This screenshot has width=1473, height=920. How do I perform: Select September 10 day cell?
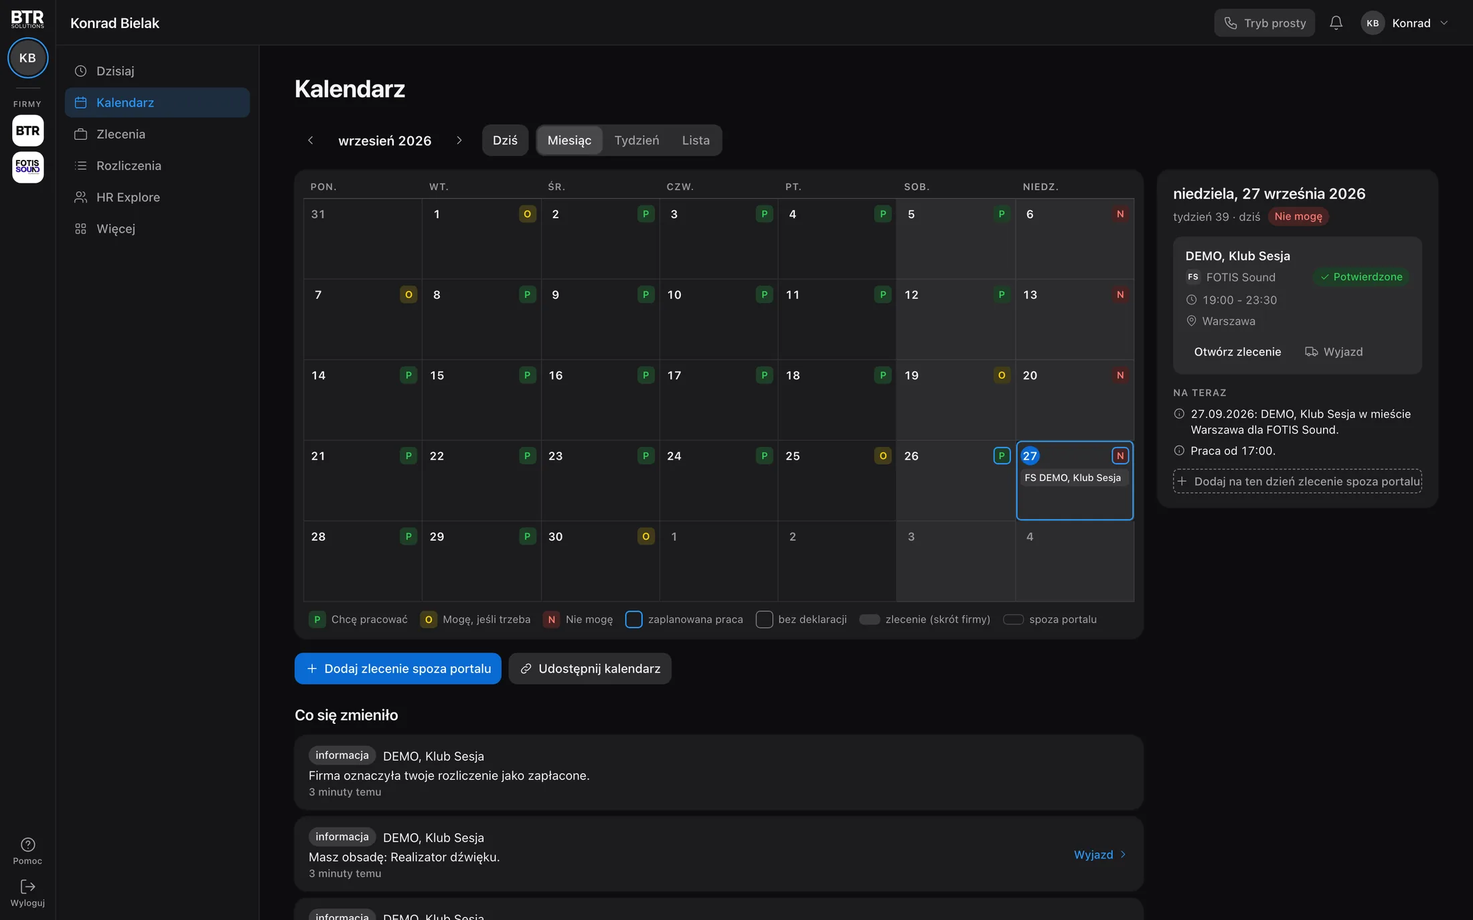(718, 319)
